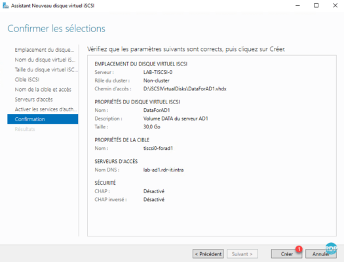Select the highlighted Confirmation step

coord(43,119)
